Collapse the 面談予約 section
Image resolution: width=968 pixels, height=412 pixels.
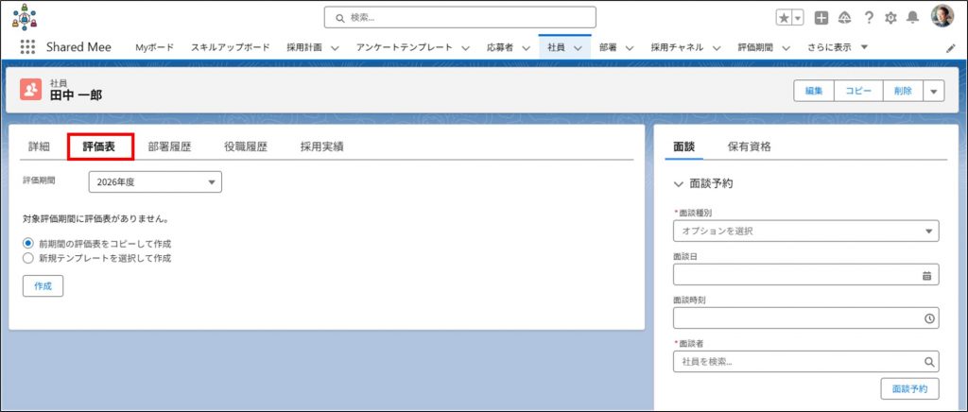[679, 183]
